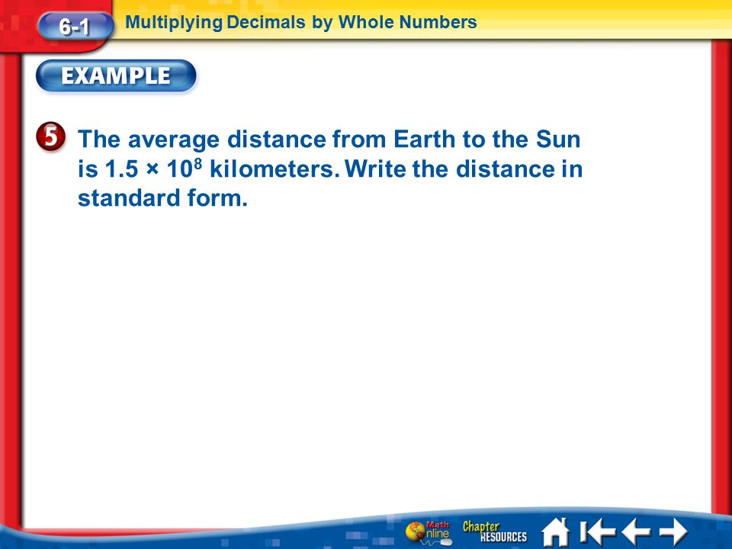Screen dimensions: 732x549
Task: Jump to first slide arrow icon
Action: (598, 531)
